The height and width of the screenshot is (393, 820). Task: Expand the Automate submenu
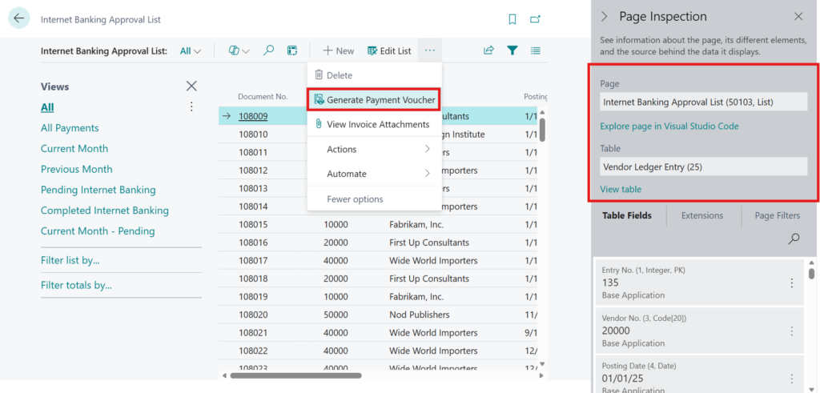coord(375,174)
